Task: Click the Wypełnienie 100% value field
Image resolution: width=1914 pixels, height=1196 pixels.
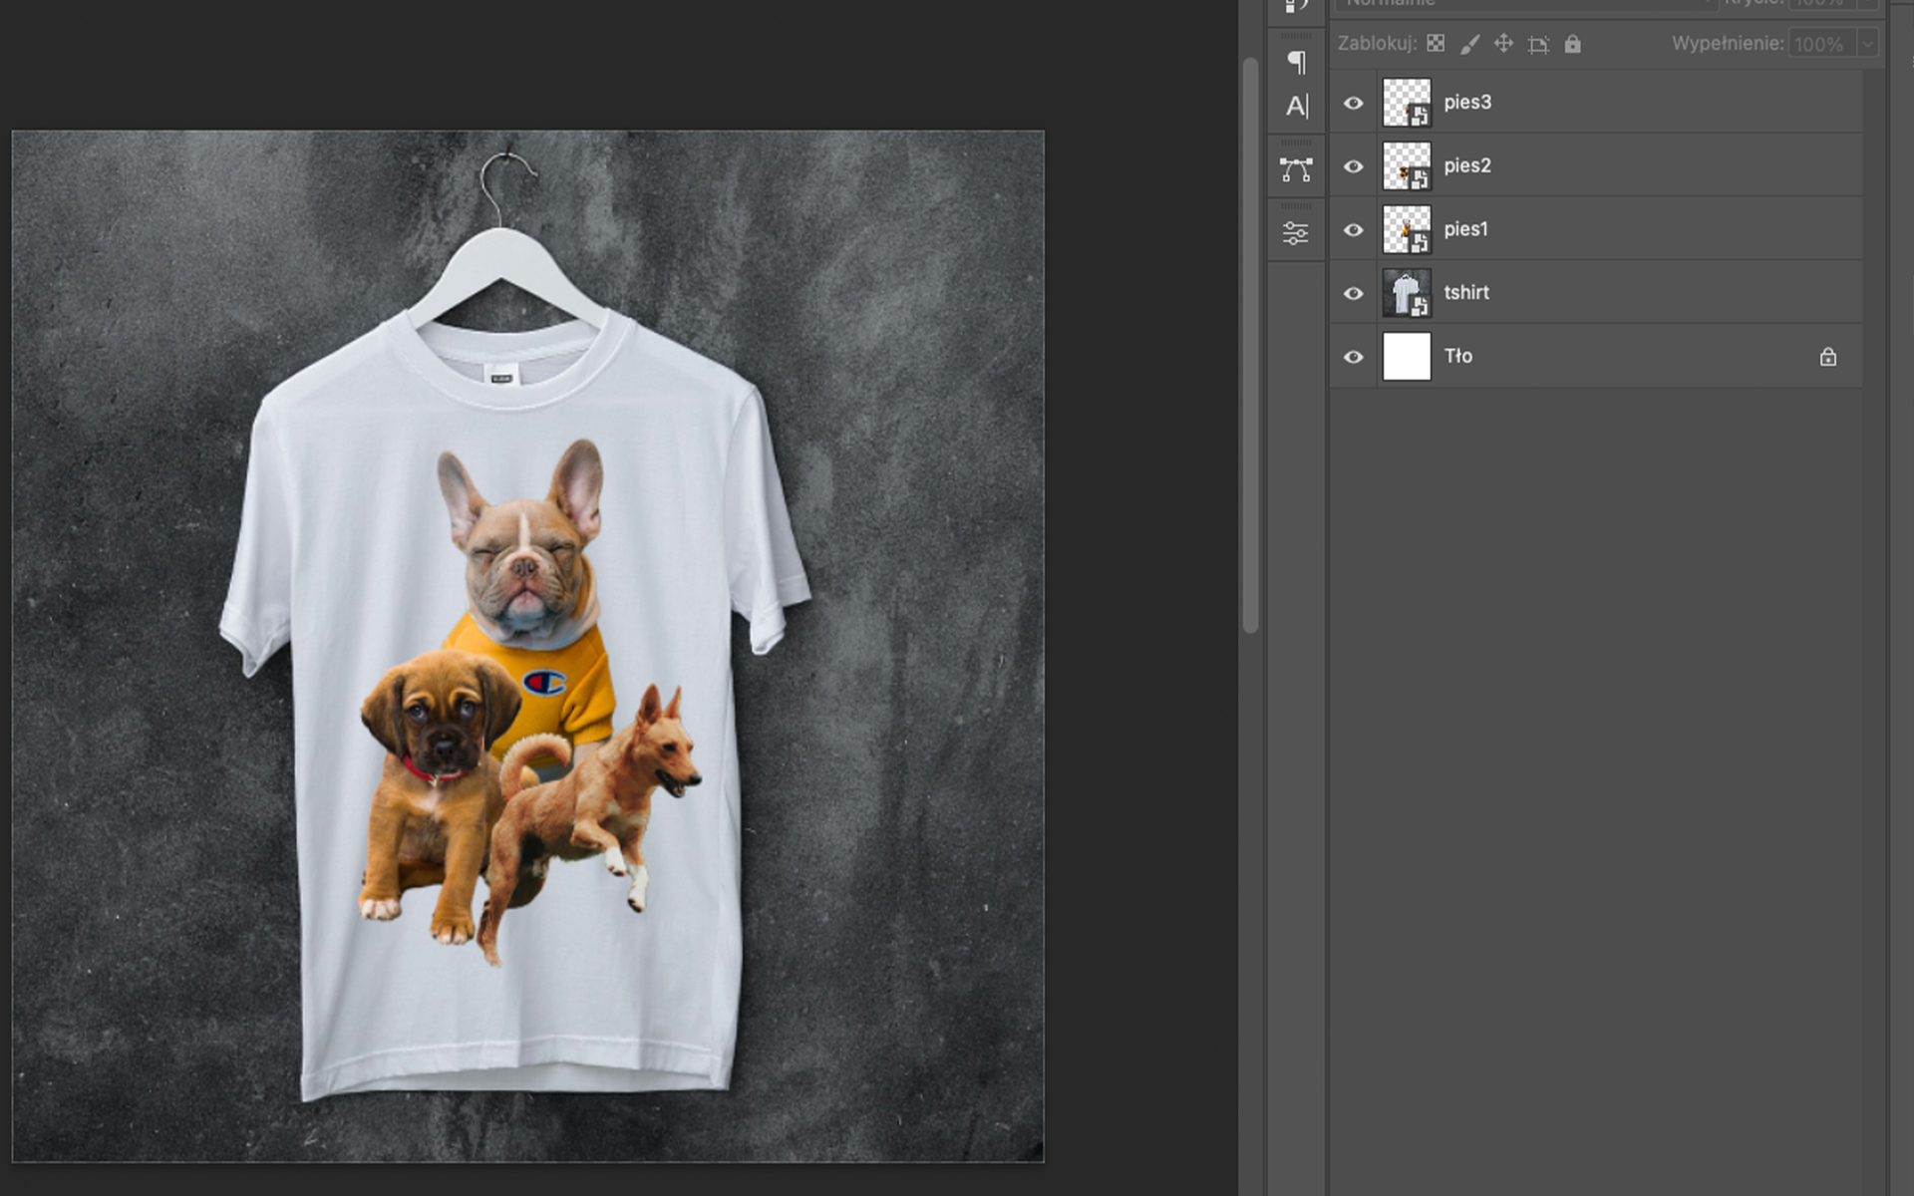Action: point(1821,44)
